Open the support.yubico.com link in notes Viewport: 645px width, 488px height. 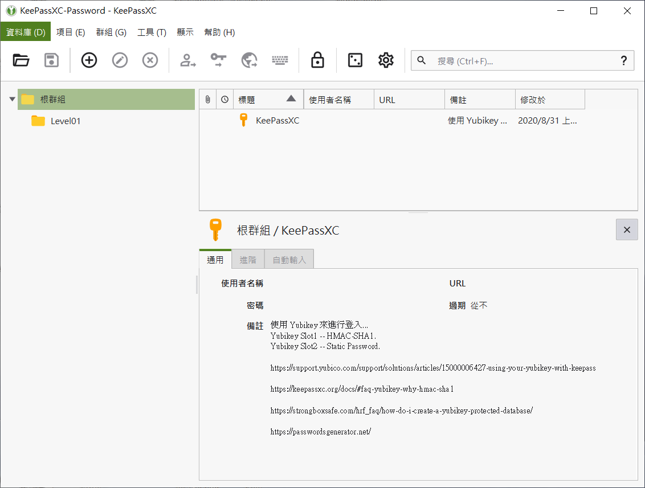432,368
